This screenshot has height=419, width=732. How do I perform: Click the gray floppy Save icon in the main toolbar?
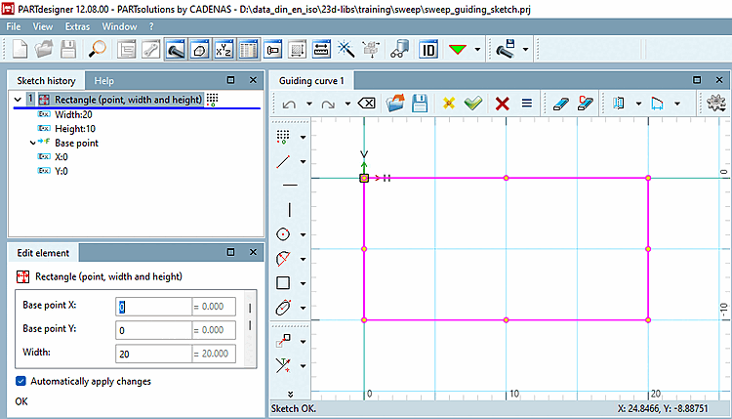tap(68, 49)
